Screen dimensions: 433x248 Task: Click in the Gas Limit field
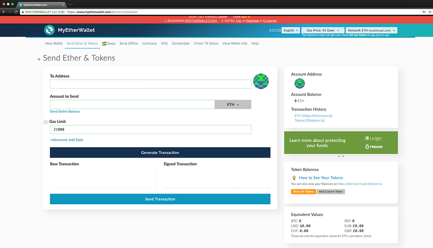point(151,129)
